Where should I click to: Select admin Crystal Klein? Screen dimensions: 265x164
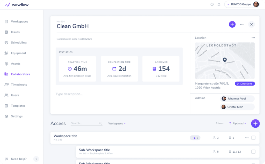pos(237,107)
